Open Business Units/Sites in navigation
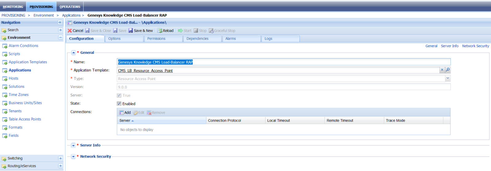Viewport: 491px width, 171px height. click(25, 103)
